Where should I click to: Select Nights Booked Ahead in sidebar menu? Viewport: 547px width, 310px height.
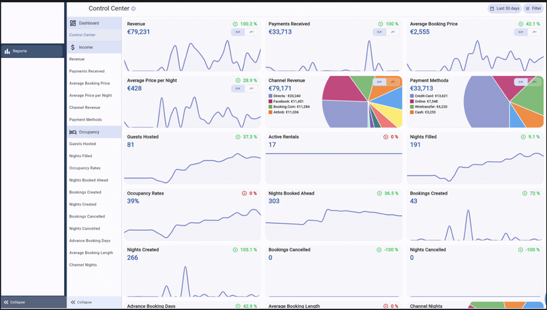tap(89, 180)
